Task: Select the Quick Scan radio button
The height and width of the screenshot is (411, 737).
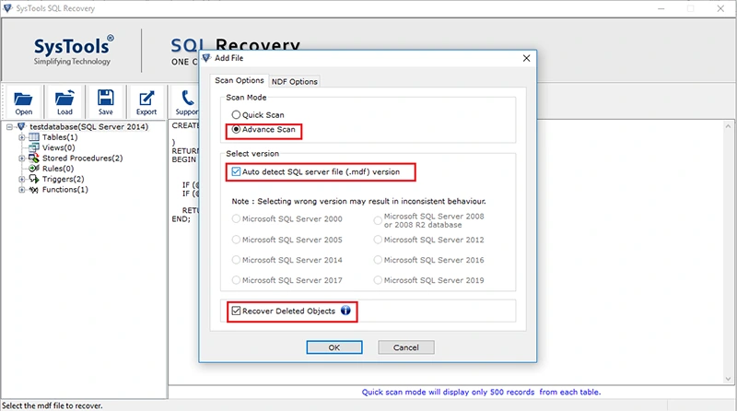Action: point(236,115)
